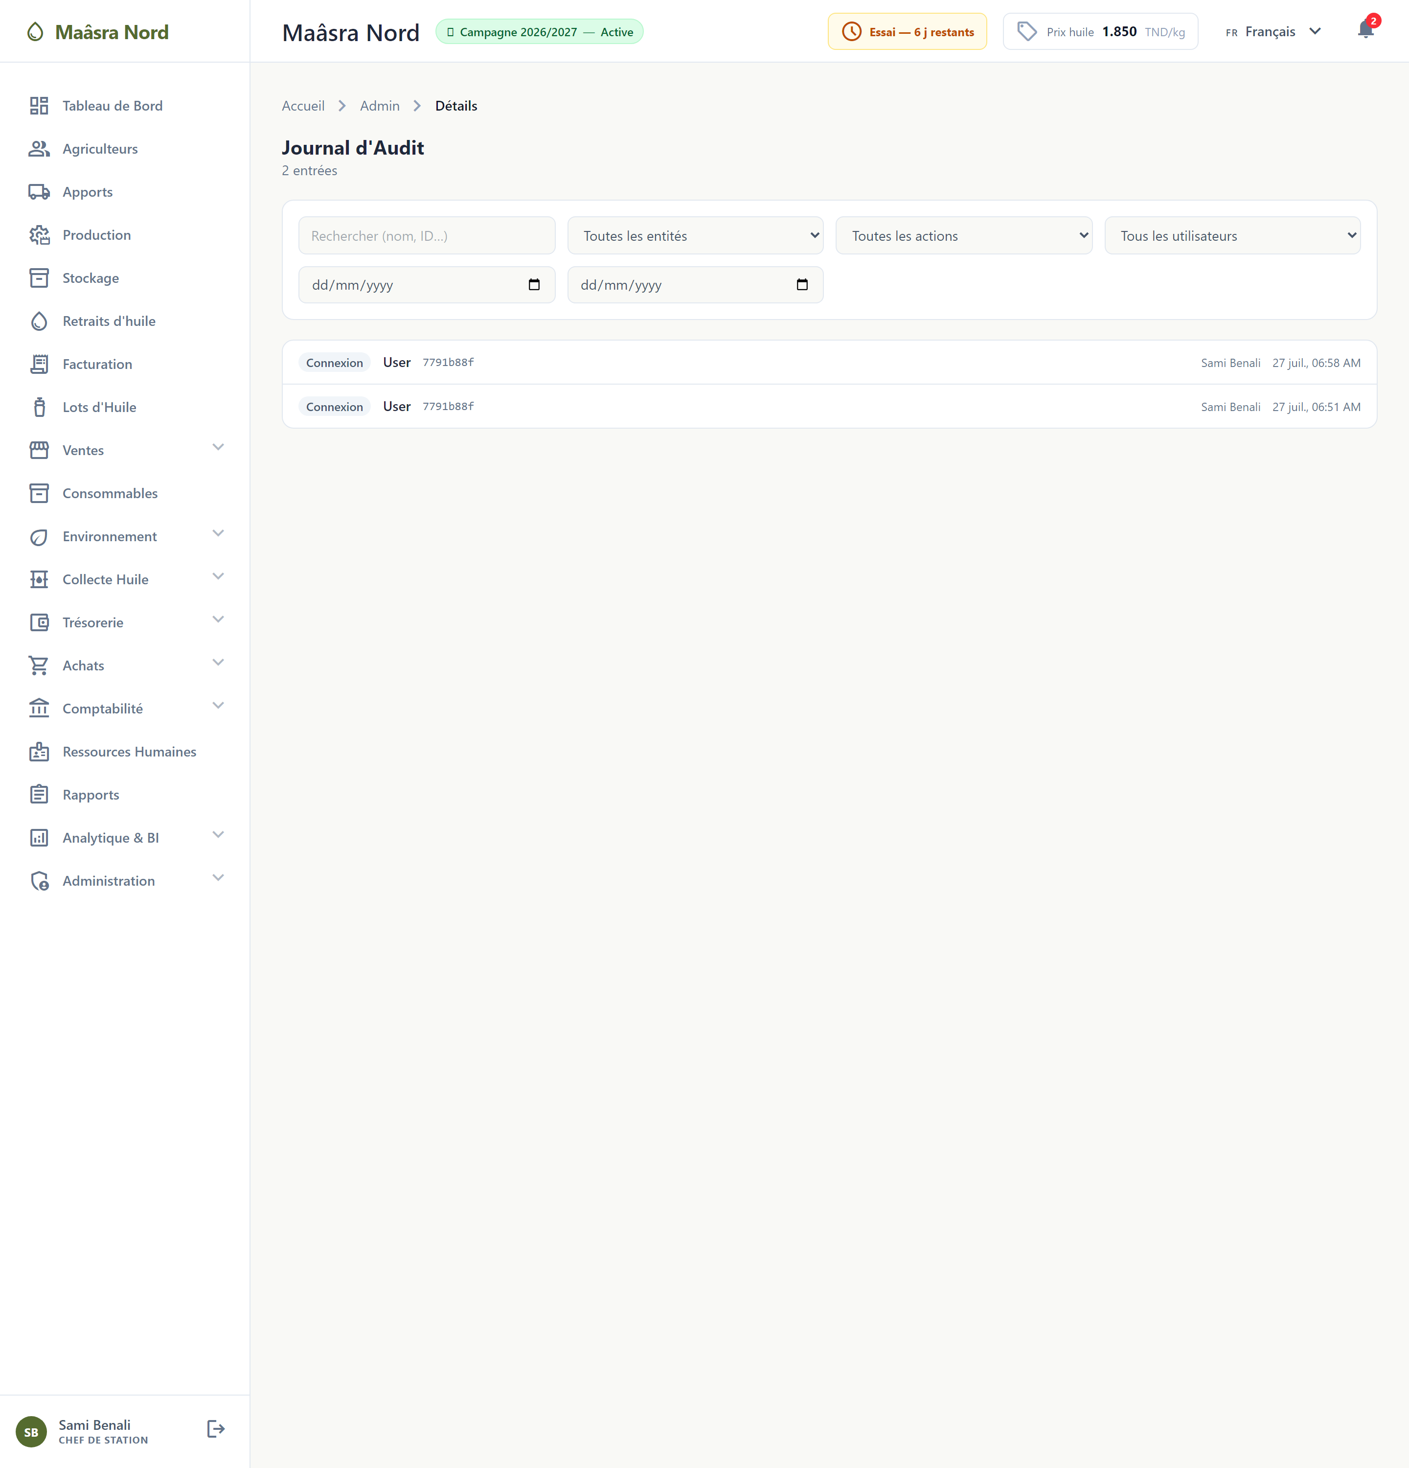Open the end date calendar picker

(x=802, y=285)
